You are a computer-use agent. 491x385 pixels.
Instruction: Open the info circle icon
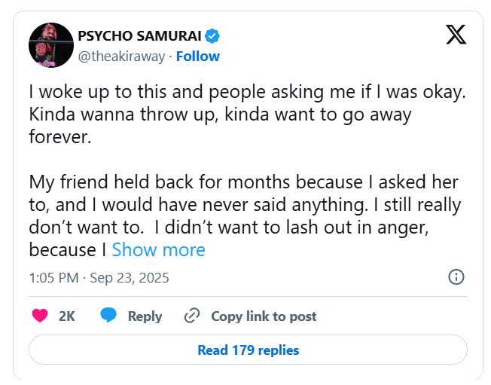coord(456,277)
